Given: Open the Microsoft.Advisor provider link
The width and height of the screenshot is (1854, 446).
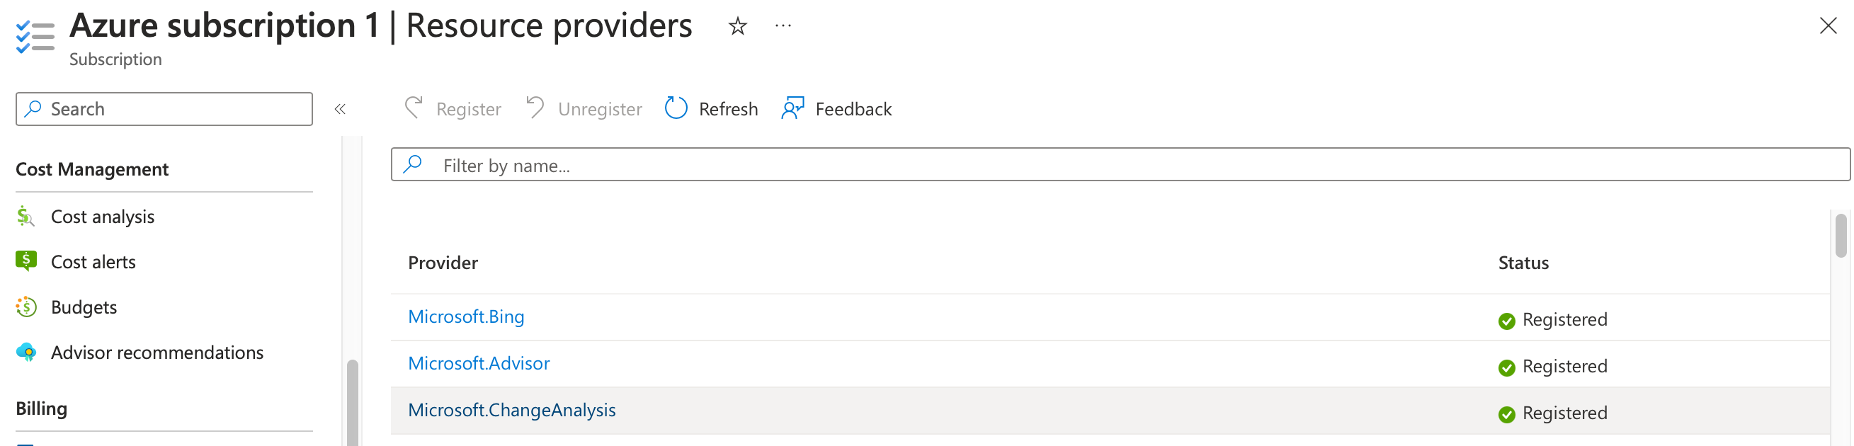Looking at the screenshot, I should click(x=479, y=363).
